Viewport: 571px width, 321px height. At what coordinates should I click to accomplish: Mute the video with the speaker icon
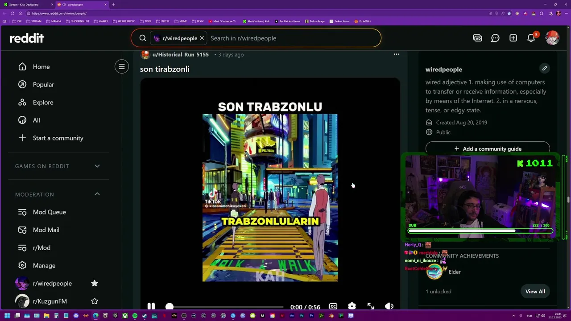pyautogui.click(x=389, y=306)
